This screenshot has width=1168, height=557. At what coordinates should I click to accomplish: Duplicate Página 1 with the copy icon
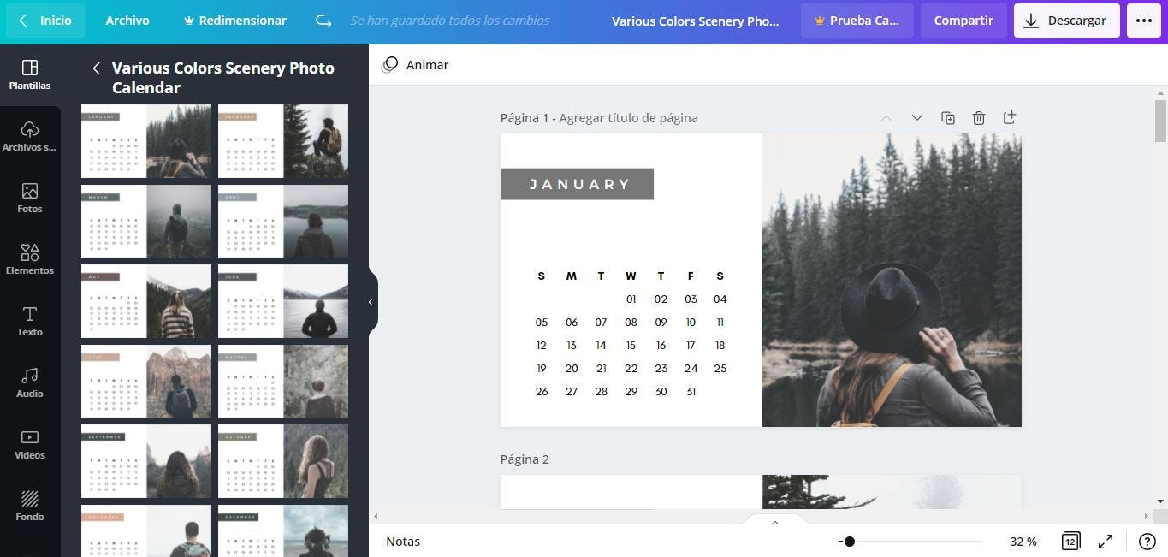[948, 117]
